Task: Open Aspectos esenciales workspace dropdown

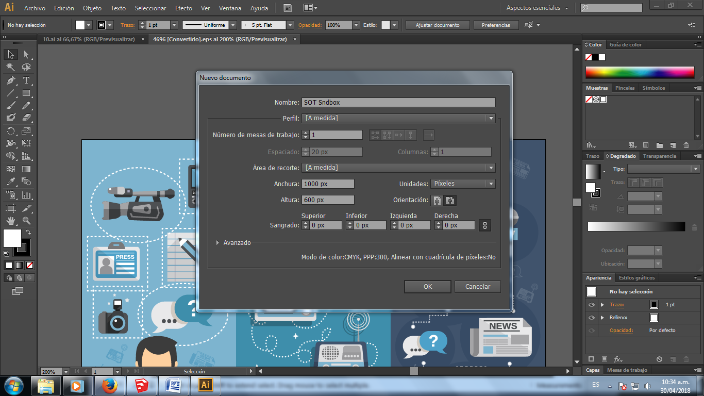Action: 537,8
